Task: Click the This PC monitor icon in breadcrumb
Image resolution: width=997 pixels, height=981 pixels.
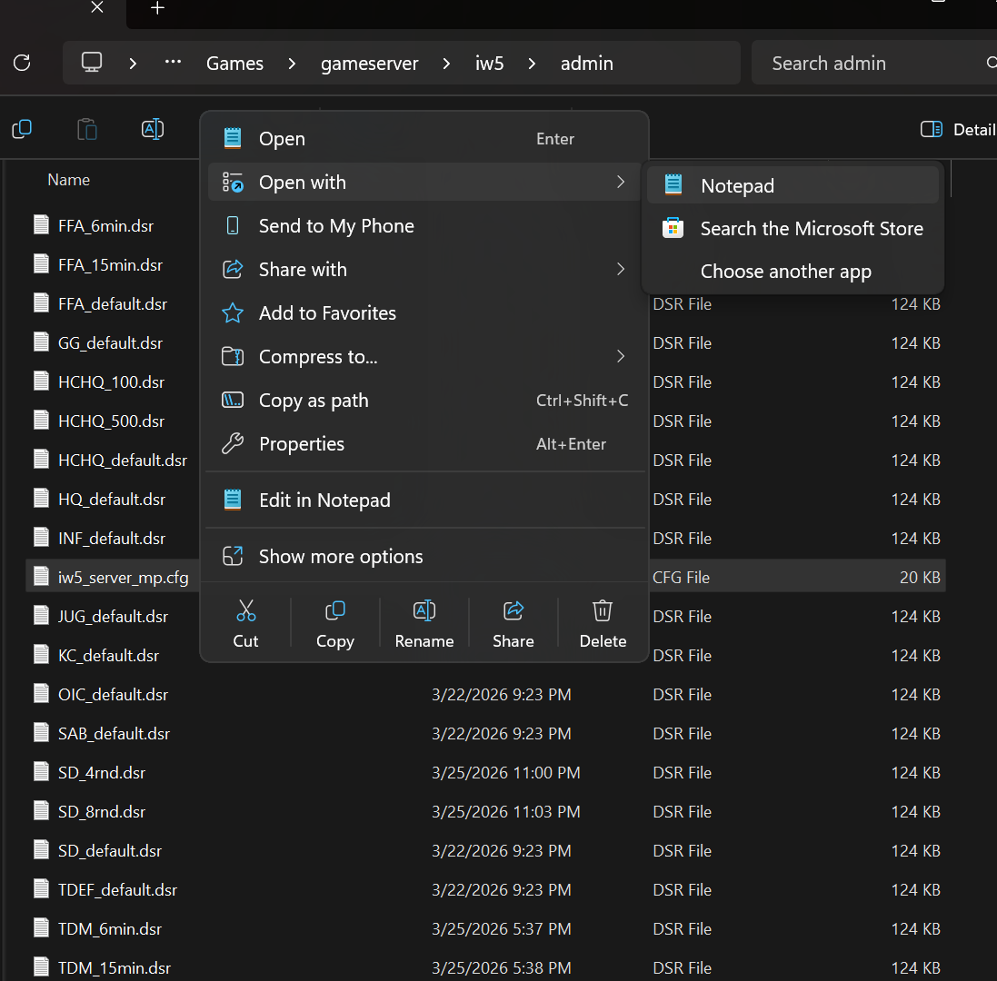Action: [92, 63]
